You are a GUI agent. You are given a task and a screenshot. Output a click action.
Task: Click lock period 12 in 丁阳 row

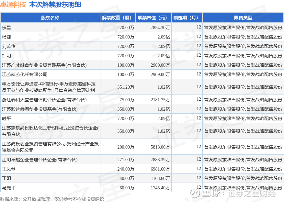(199, 178)
